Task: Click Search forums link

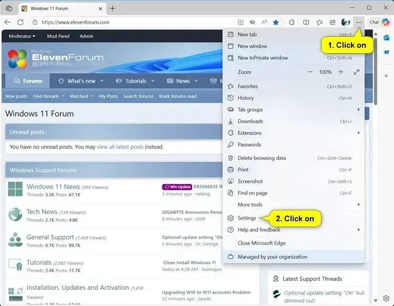Action: tap(138, 96)
